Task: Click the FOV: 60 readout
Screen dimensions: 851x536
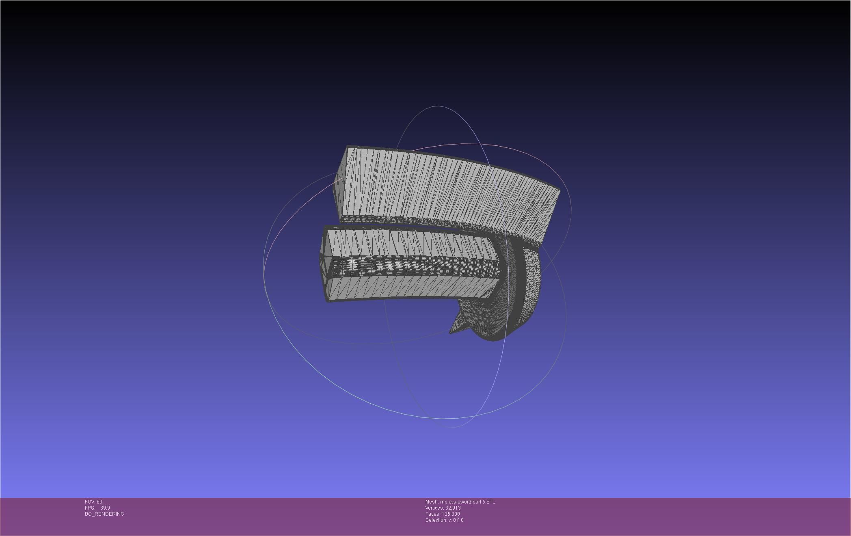Action: 93,502
